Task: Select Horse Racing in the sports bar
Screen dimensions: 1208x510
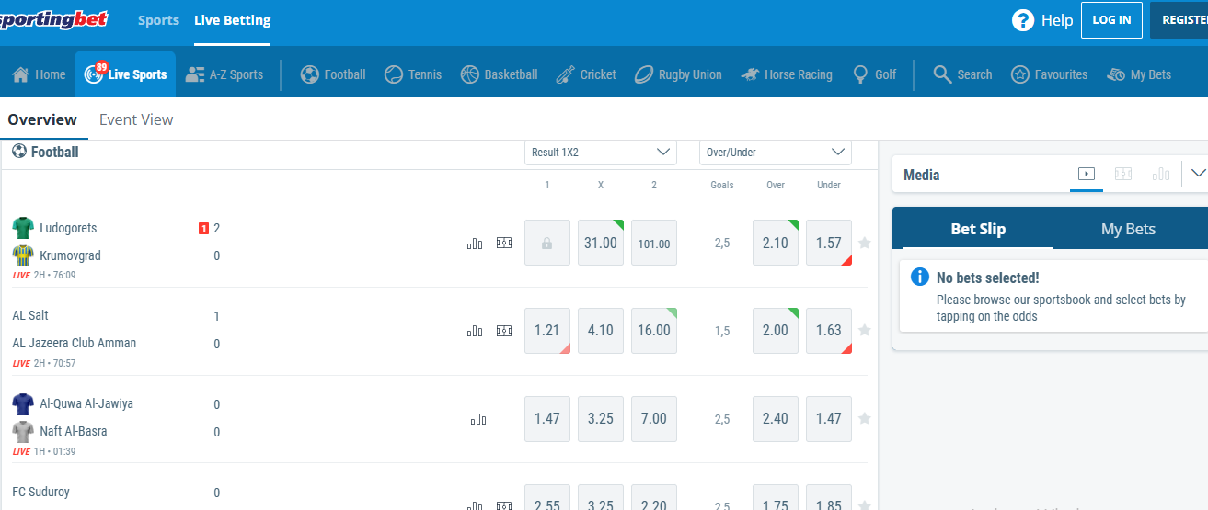Action: tap(787, 74)
